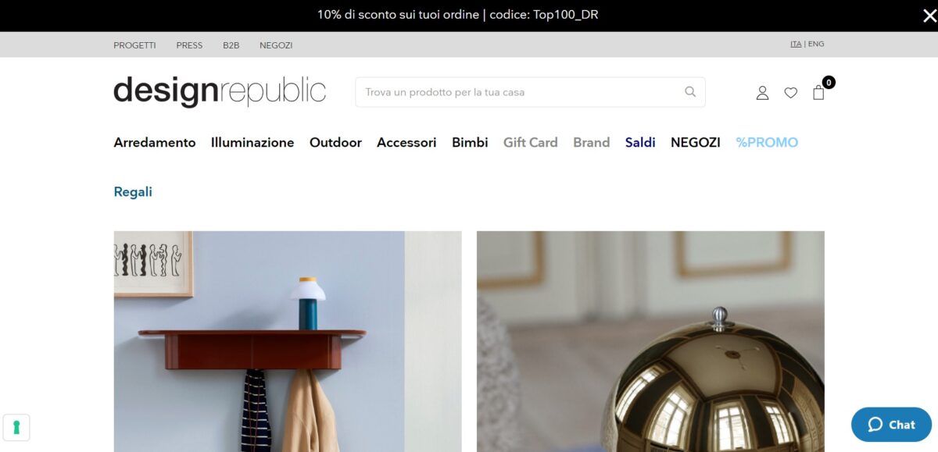The width and height of the screenshot is (938, 452).
Task: Go to designrepublic logo homepage
Action: tap(220, 91)
